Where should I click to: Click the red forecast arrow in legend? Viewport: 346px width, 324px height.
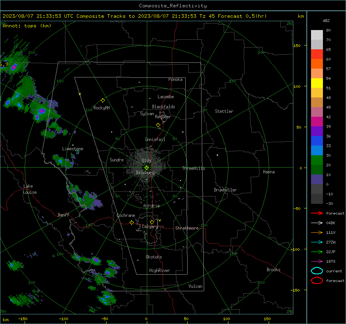point(317,213)
